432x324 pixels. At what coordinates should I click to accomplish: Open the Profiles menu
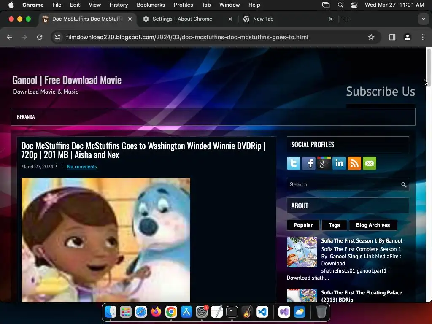pyautogui.click(x=183, y=5)
